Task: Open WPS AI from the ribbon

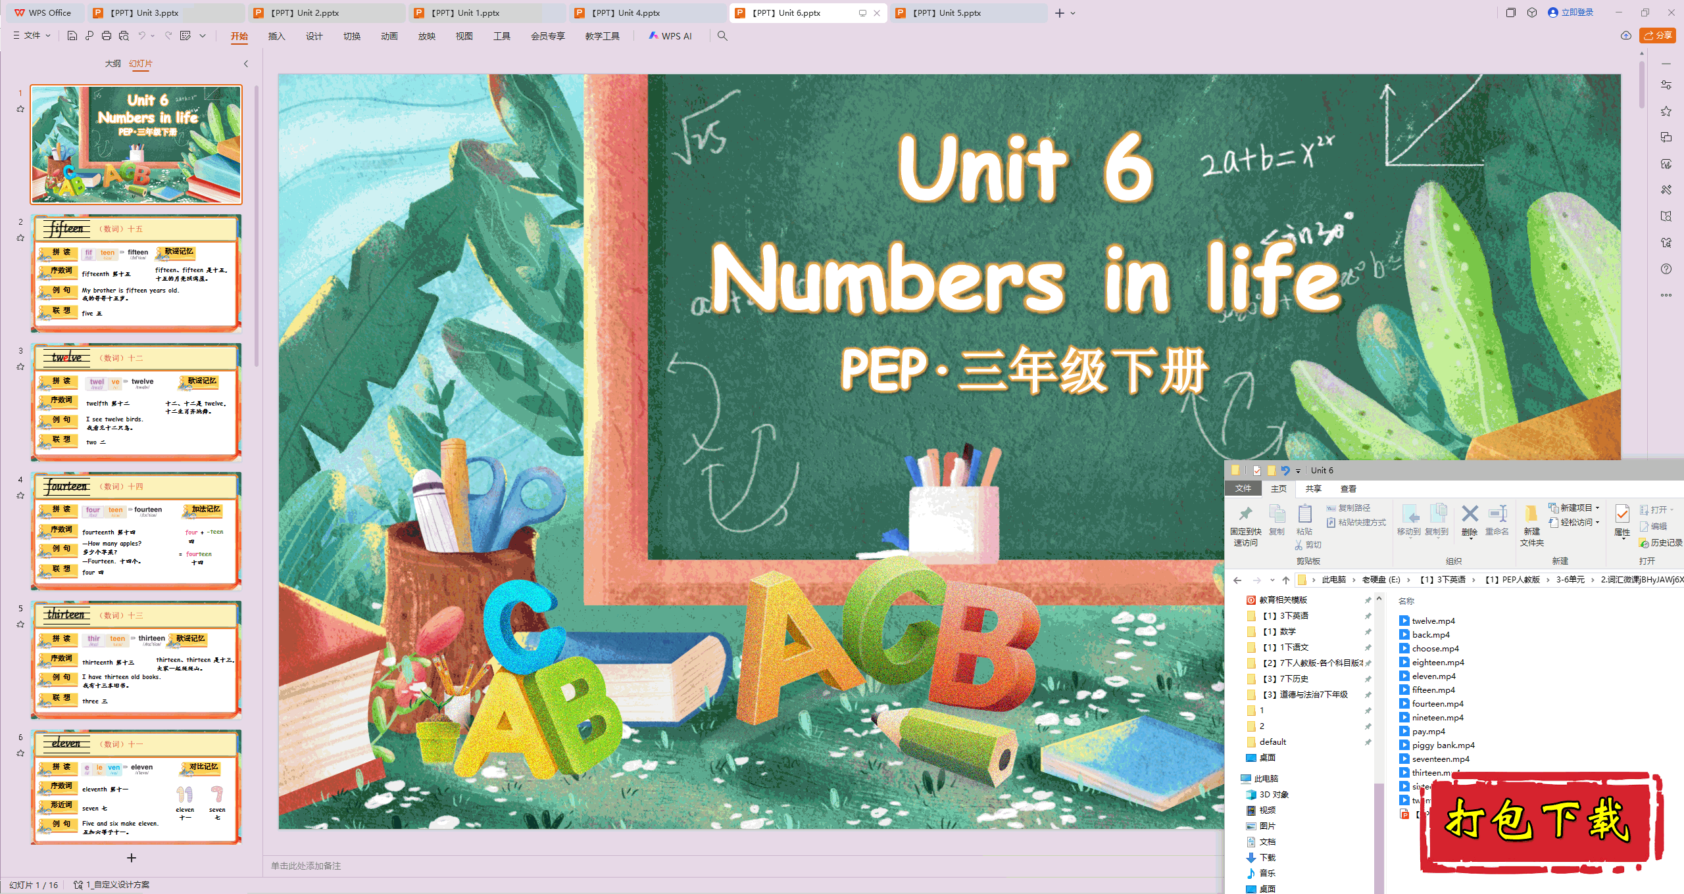Action: click(x=670, y=36)
